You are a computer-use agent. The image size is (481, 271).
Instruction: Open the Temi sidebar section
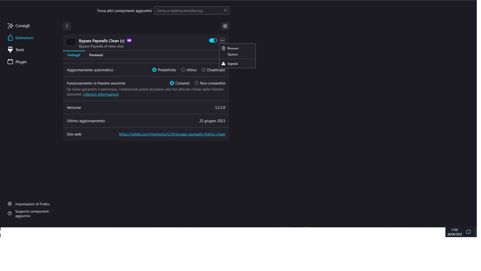click(x=16, y=50)
